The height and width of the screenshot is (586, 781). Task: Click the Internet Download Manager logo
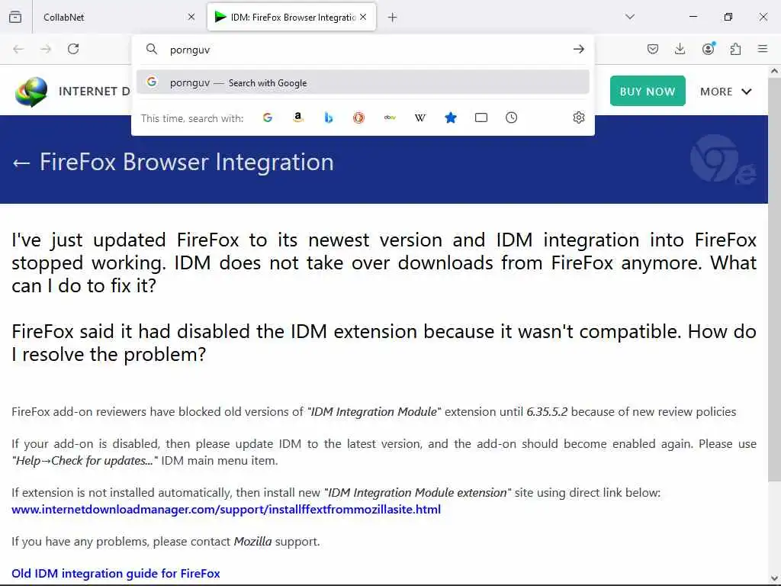31,92
